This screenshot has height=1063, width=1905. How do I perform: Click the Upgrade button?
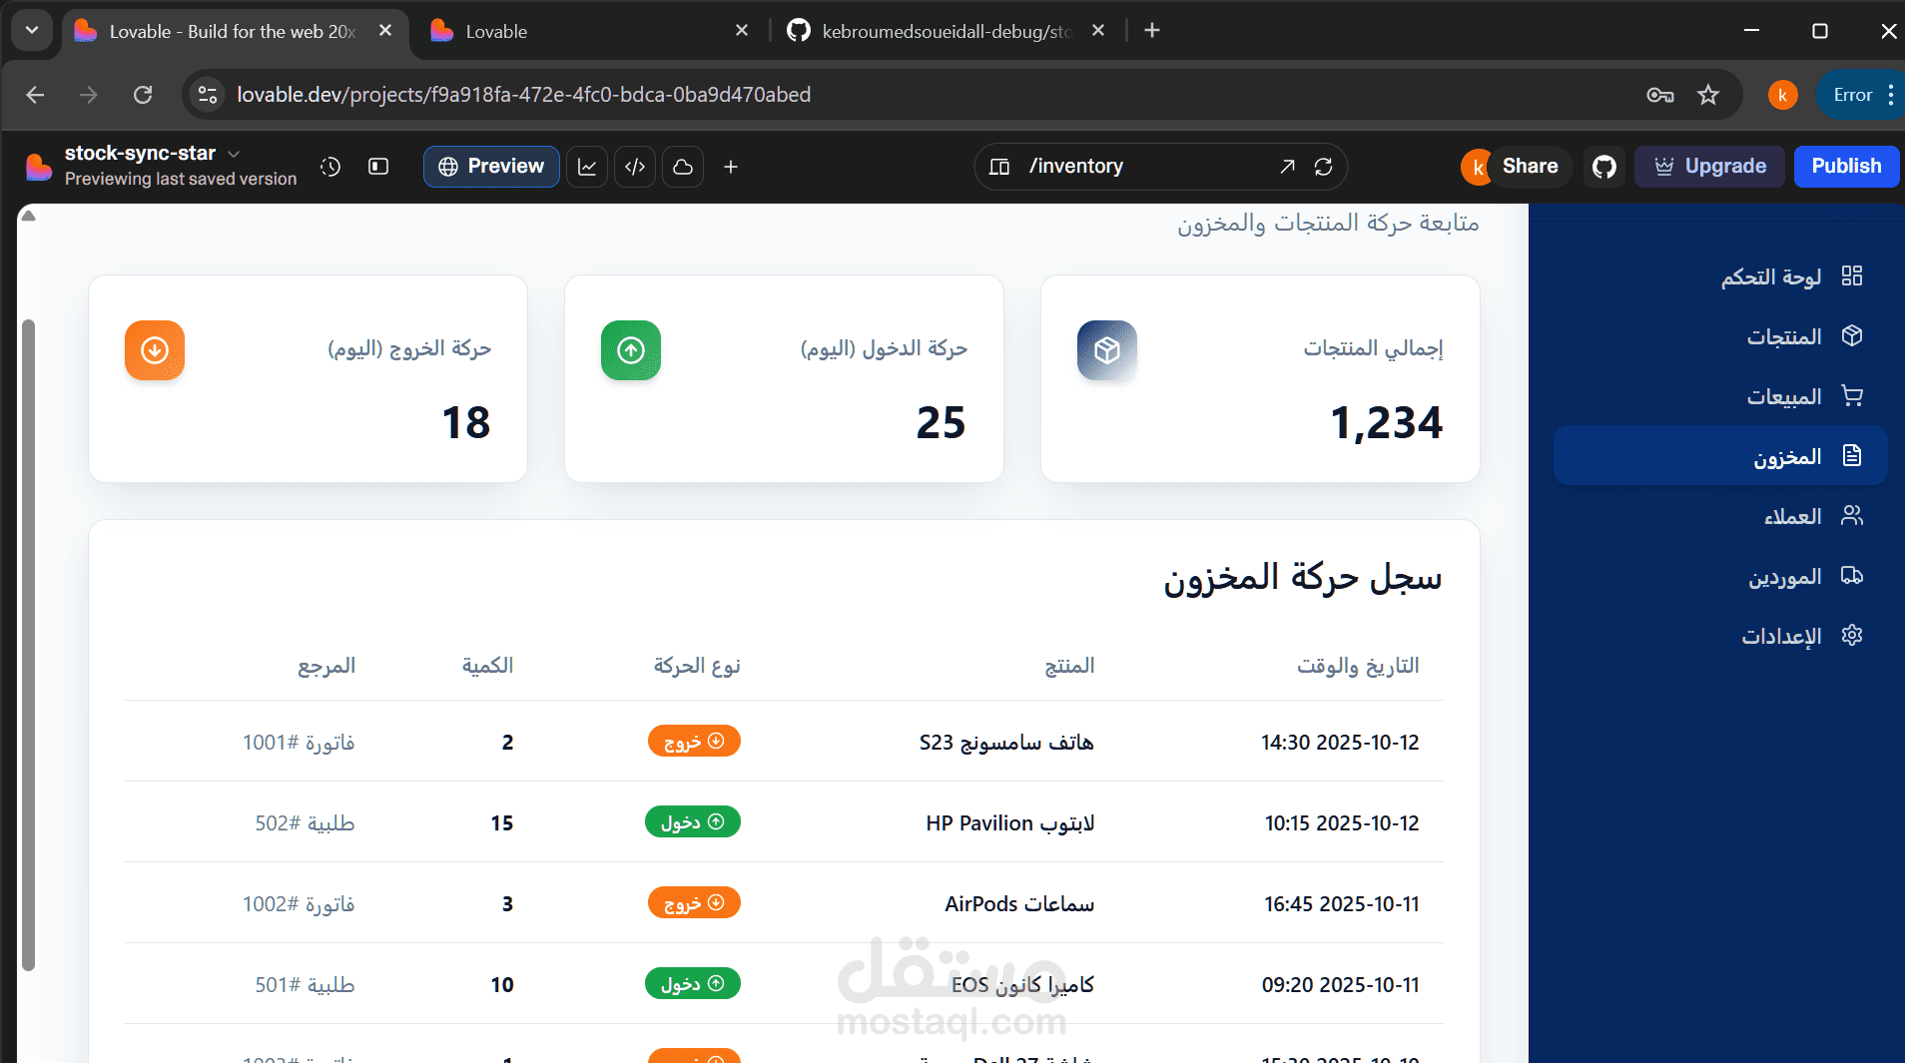click(x=1709, y=167)
